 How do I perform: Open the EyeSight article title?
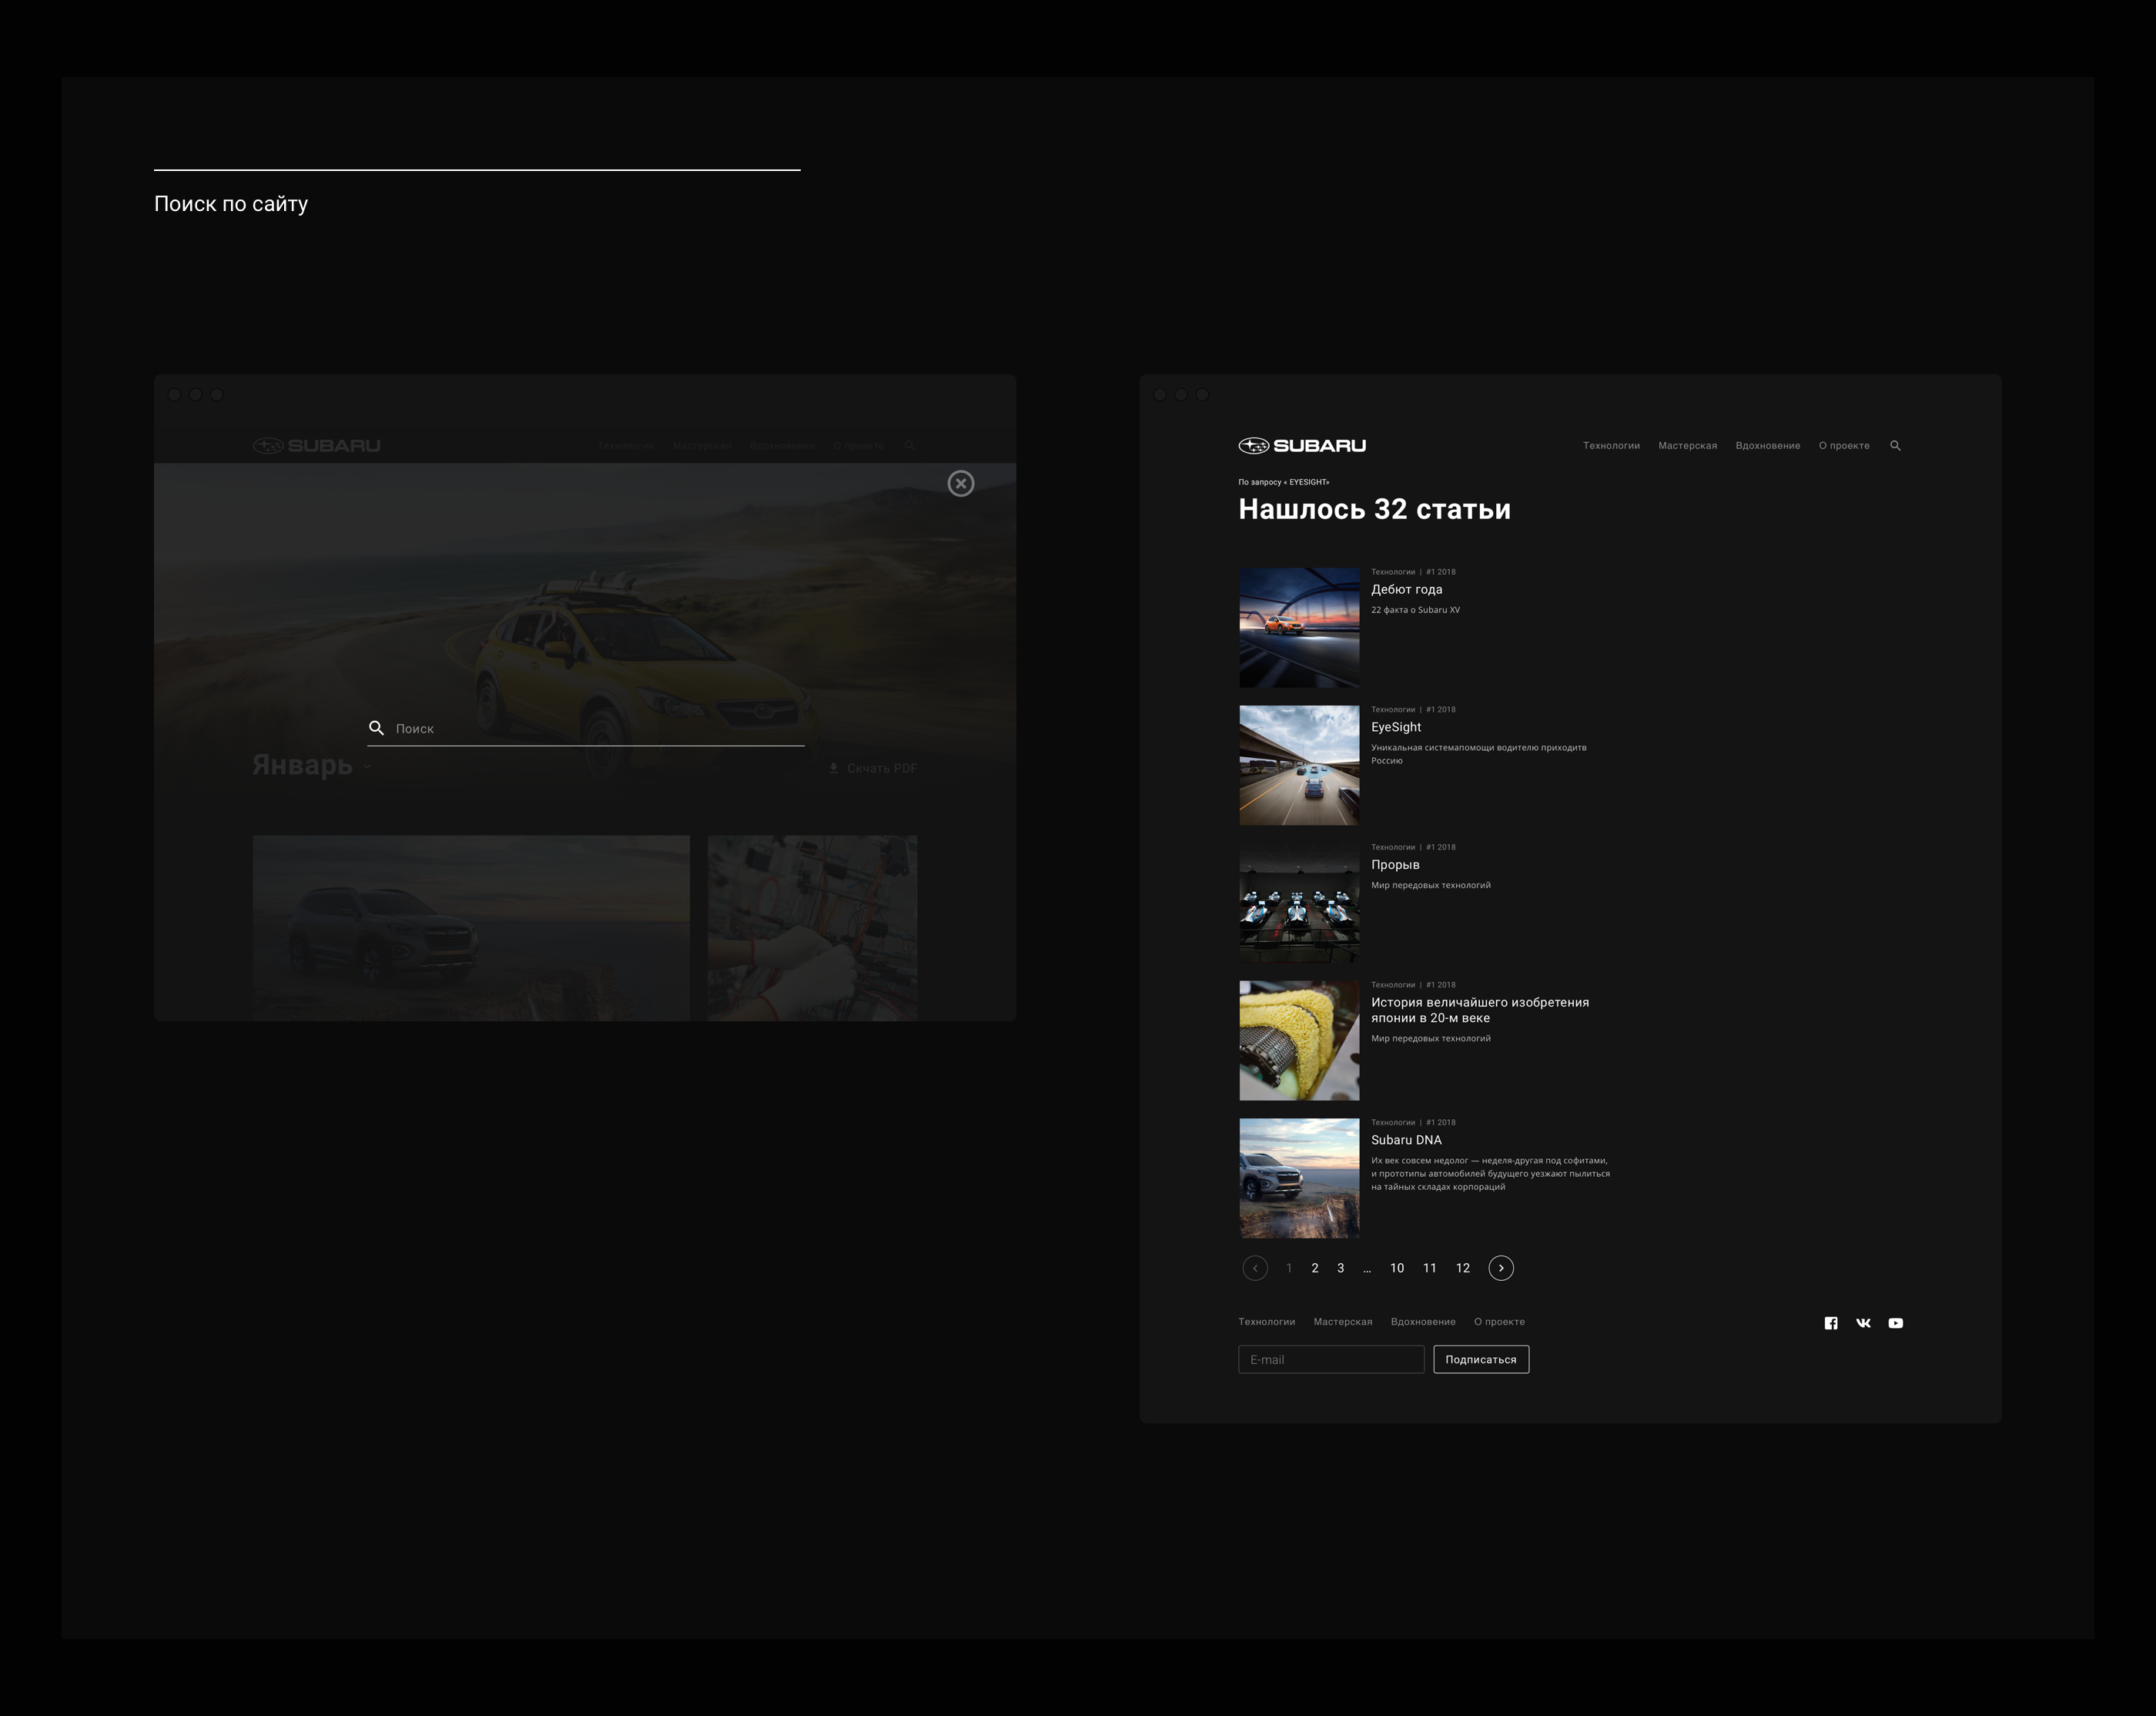click(1396, 728)
